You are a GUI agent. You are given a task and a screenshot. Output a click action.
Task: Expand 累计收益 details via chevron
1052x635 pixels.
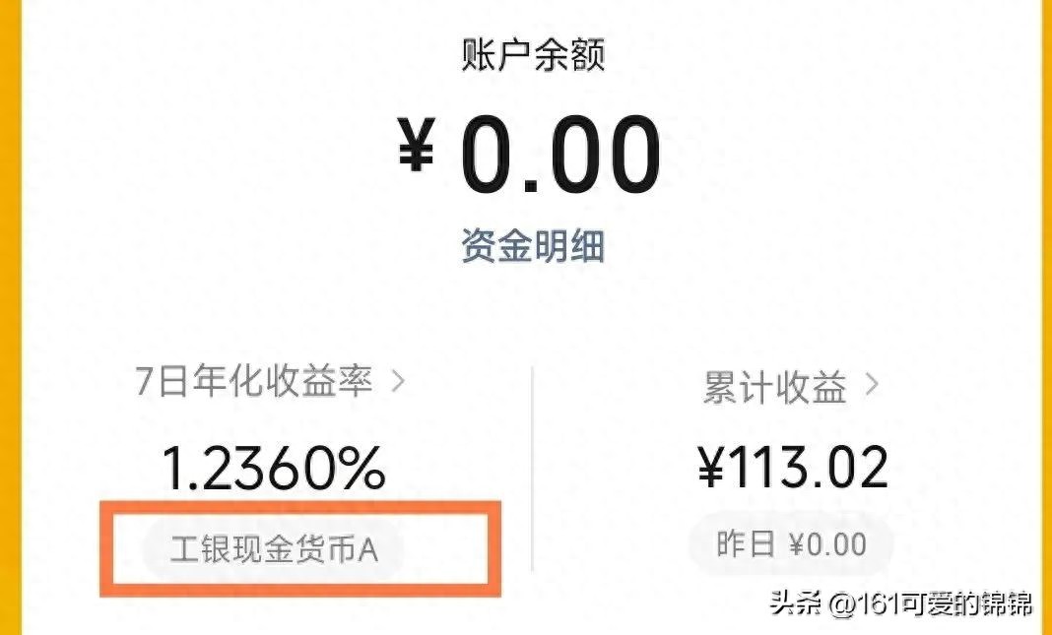[871, 385]
